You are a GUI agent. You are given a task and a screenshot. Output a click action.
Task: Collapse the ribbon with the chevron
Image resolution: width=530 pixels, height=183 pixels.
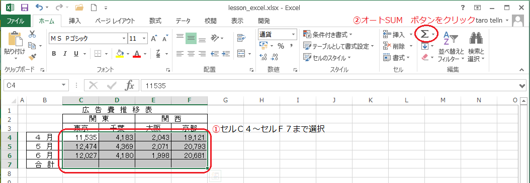(521, 69)
